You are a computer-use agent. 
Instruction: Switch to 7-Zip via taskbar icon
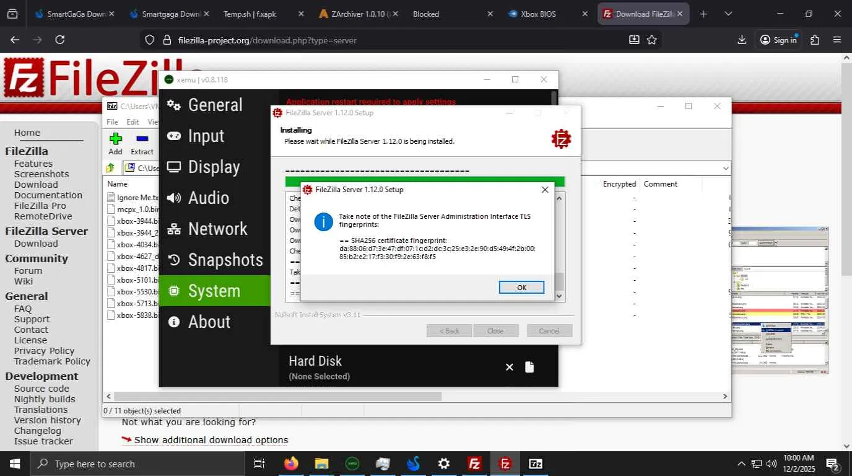536,464
